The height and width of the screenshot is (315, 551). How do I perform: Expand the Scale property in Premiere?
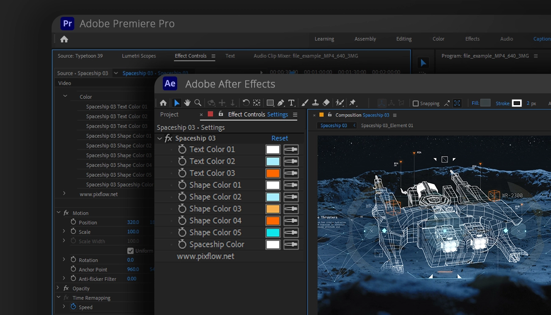64,231
